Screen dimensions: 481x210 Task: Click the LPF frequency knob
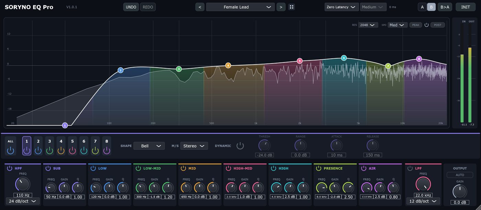coord(423,184)
